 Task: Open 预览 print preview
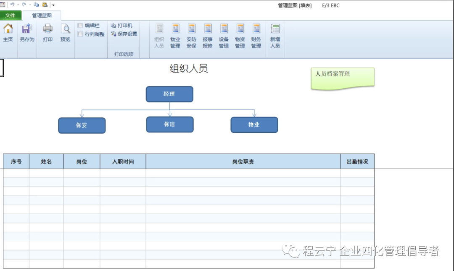(x=65, y=32)
